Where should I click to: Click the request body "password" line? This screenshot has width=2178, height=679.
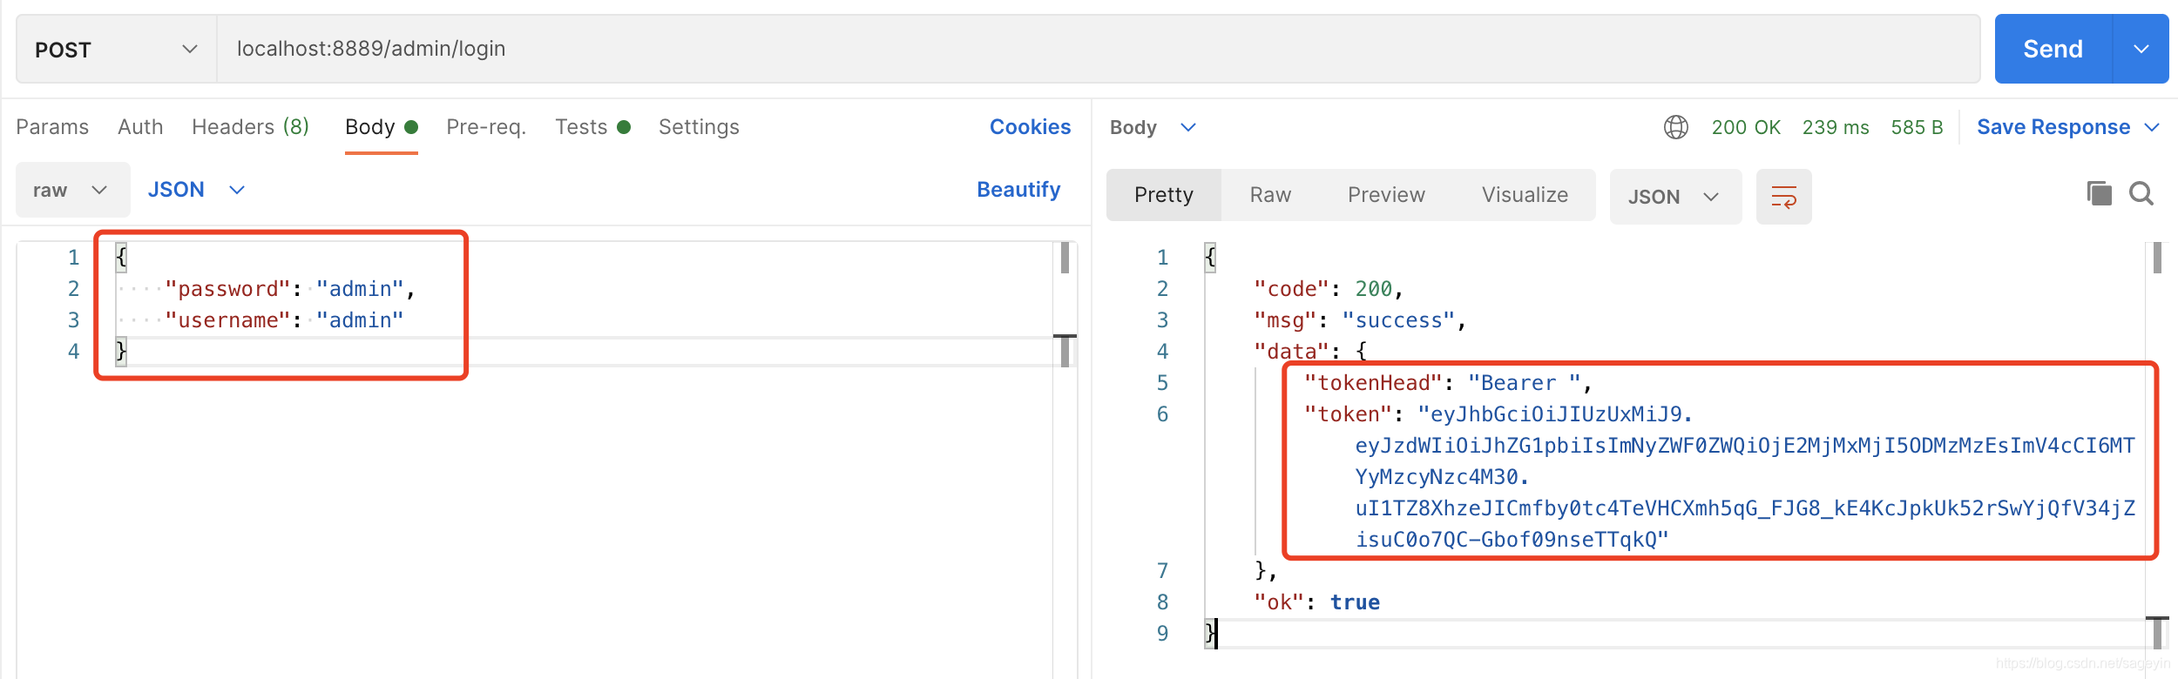290,289
